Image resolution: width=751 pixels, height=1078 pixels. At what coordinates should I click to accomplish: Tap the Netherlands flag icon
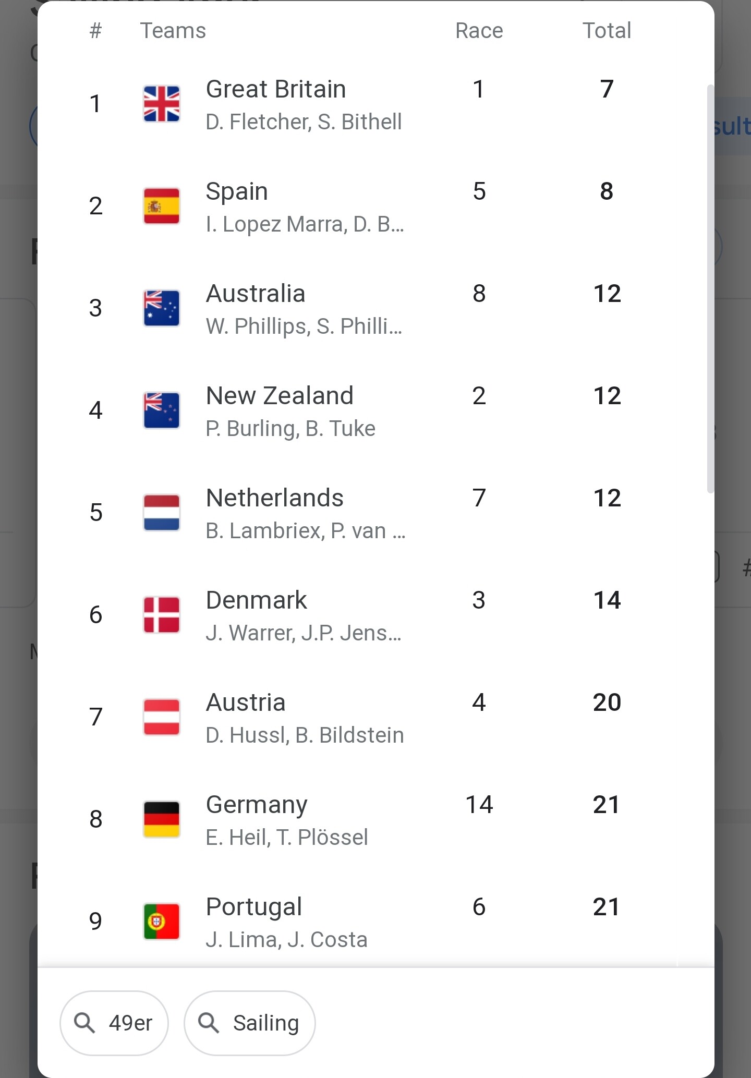[162, 513]
